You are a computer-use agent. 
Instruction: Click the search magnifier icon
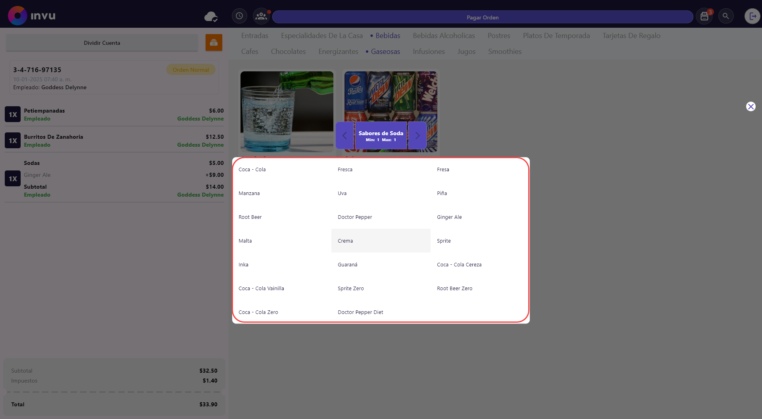point(726,16)
